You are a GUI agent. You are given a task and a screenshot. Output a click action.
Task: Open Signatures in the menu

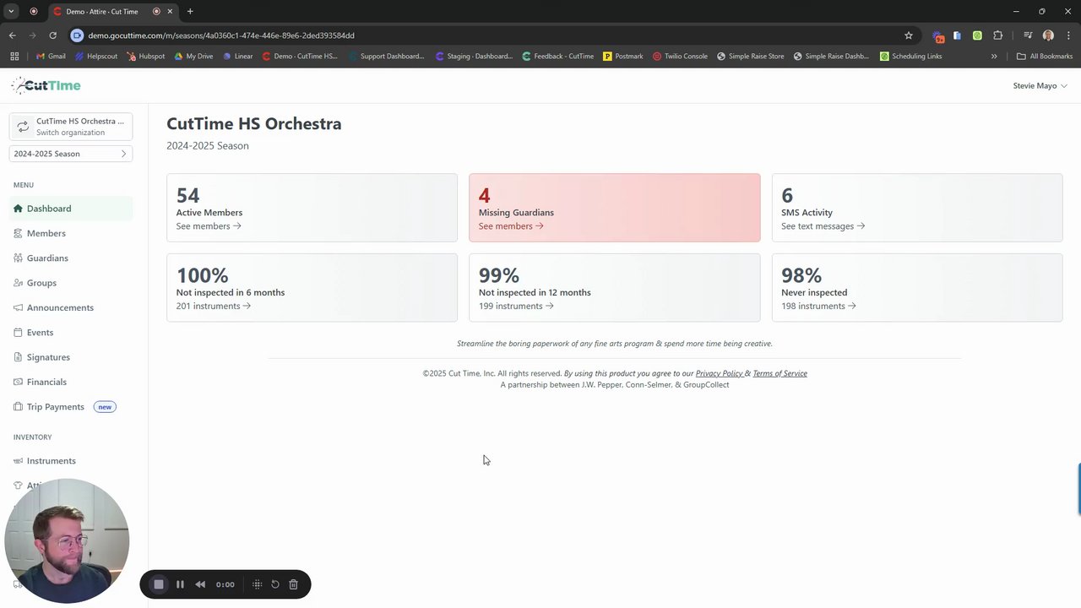tap(48, 357)
